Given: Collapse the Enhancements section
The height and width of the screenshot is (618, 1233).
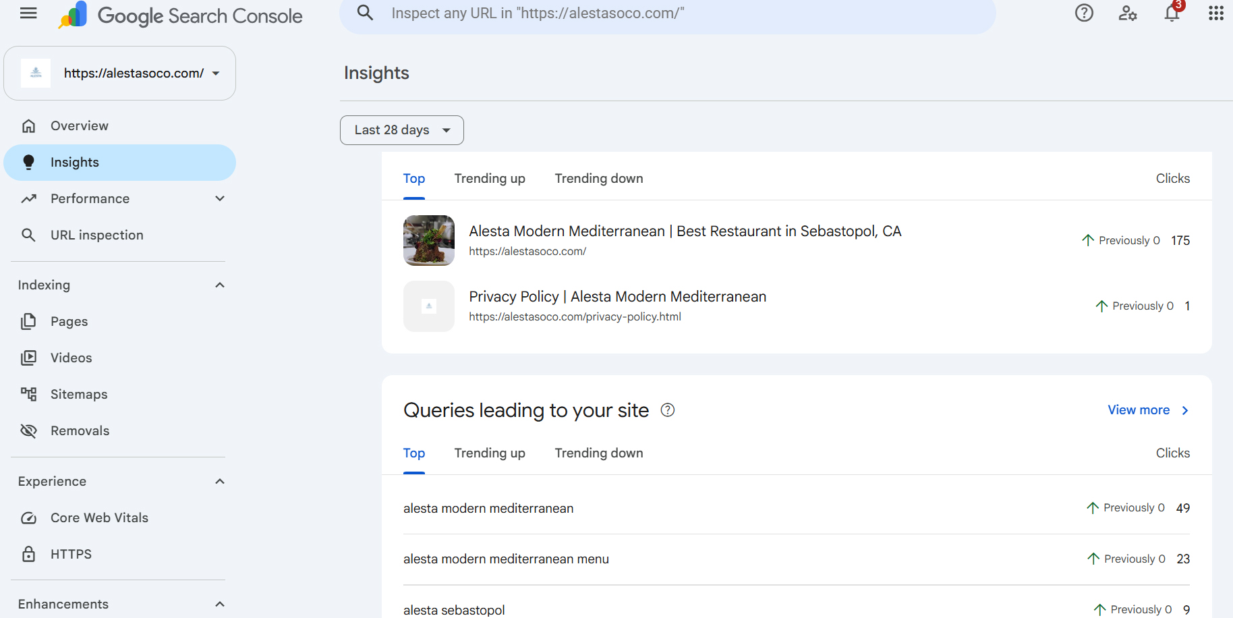Looking at the screenshot, I should [220, 605].
